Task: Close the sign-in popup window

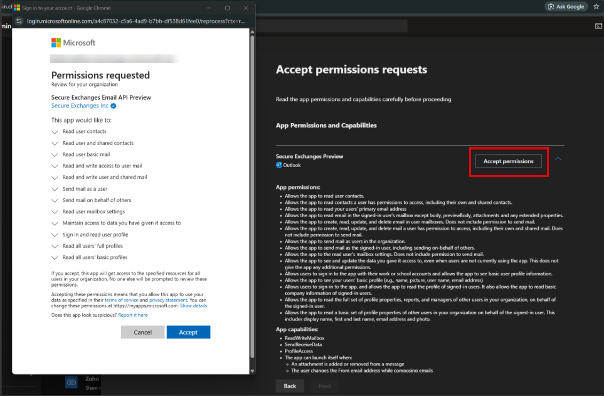Action: pyautogui.click(x=246, y=7)
